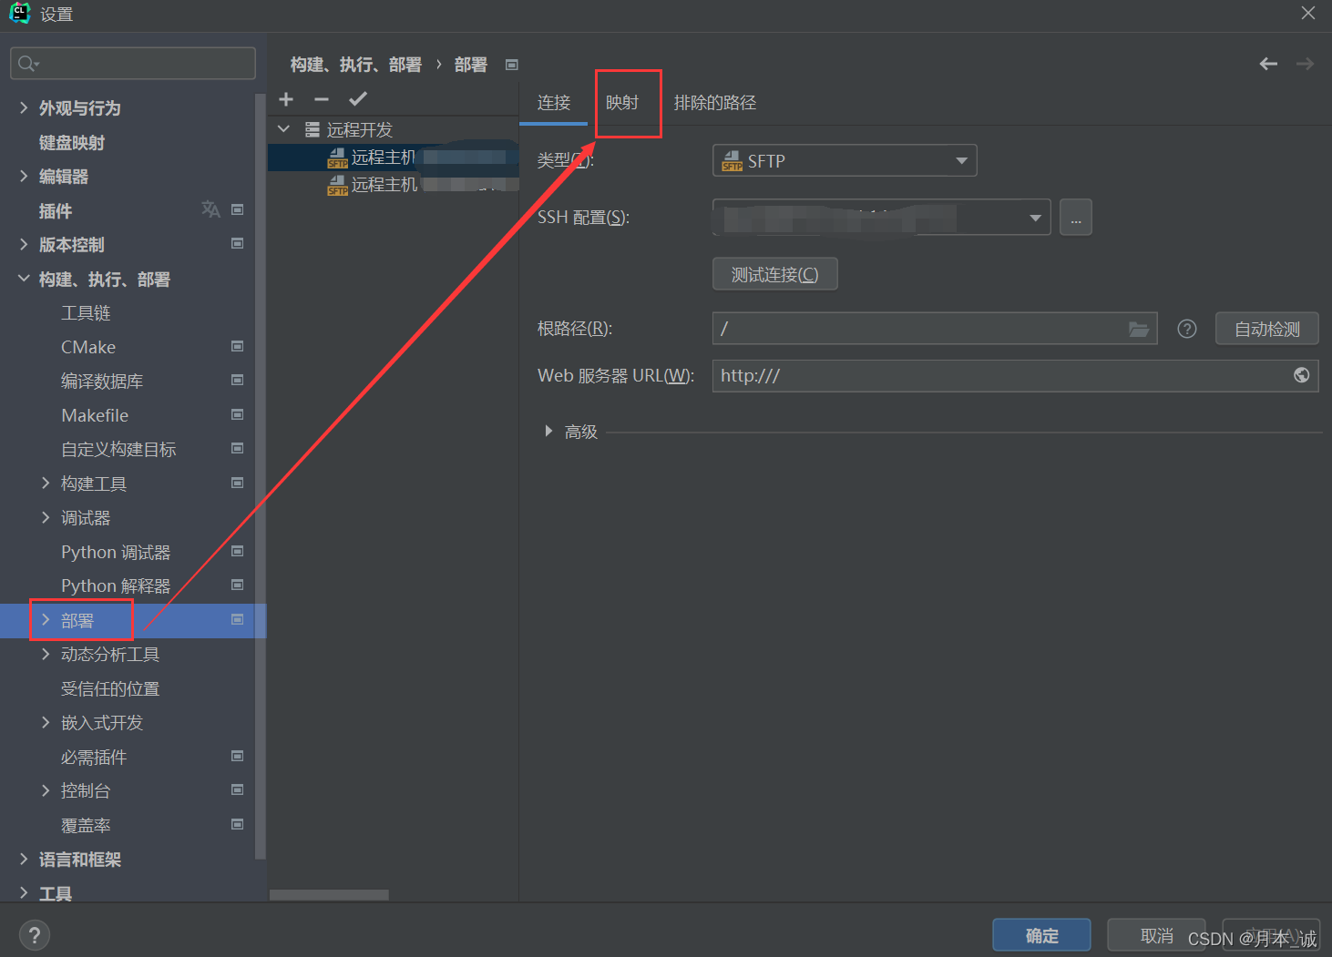Expand 语言和框架 settings category

24,859
